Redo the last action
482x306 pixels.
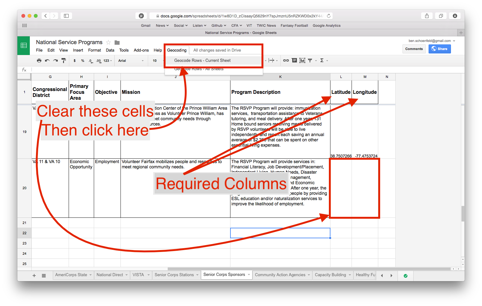(x=55, y=61)
